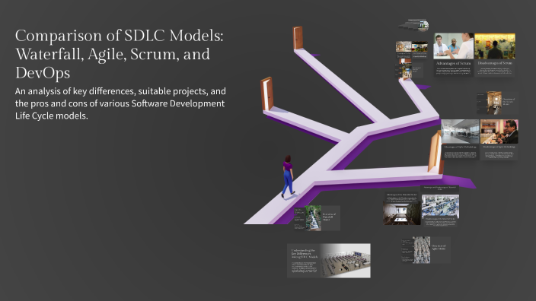
Task: Click the "Advantages and Disadvantages of Waterfall" heading
Action: (x=439, y=188)
